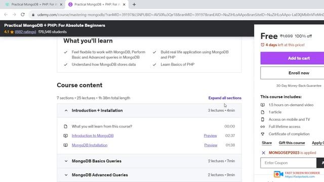Screen dimensions: 324x182
Task: Click video icon beside MongoDB Installation
Action: point(65,145)
